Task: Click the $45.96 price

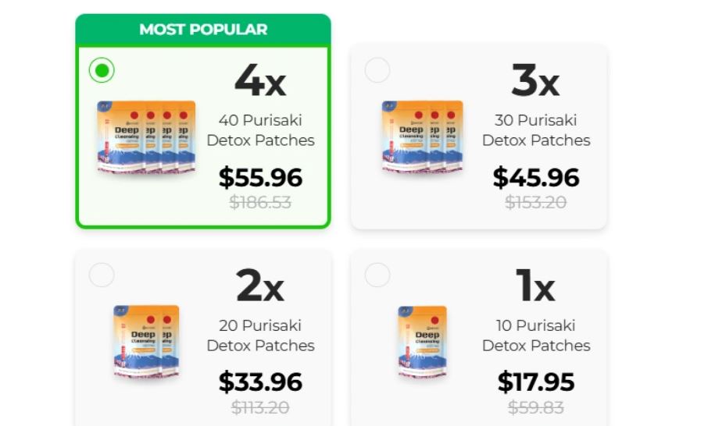Action: [536, 178]
